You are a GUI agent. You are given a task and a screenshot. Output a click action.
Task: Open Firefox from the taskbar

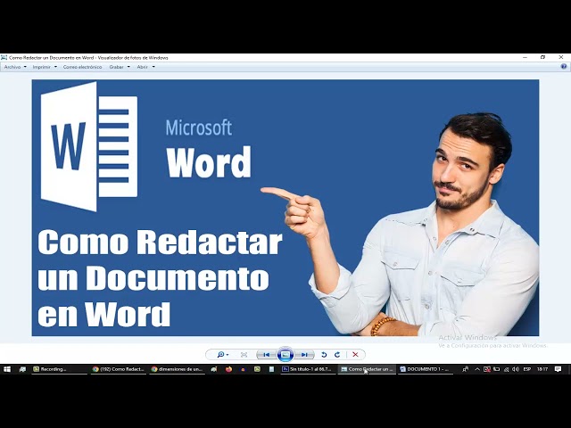pyautogui.click(x=228, y=369)
